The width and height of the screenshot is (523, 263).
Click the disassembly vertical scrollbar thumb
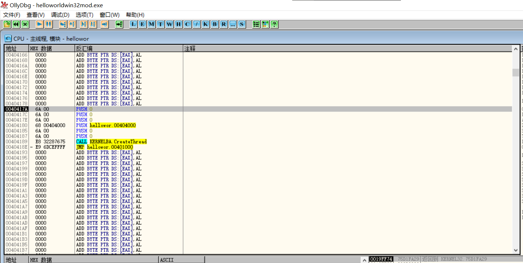click(516, 73)
